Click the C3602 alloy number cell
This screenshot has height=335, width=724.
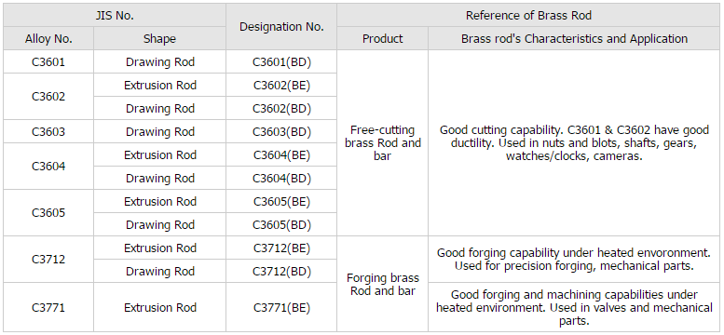(x=48, y=97)
